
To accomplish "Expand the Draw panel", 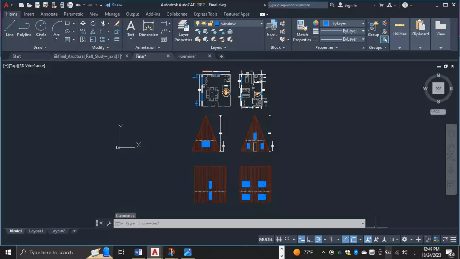I will pyautogui.click(x=40, y=47).
